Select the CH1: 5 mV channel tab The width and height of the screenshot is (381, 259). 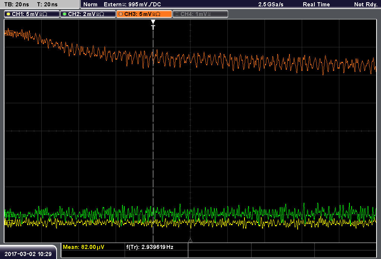tap(32, 14)
